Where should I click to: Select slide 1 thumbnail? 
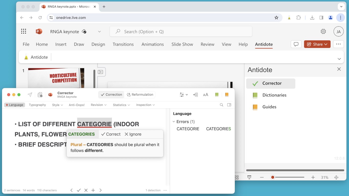coord(56,78)
